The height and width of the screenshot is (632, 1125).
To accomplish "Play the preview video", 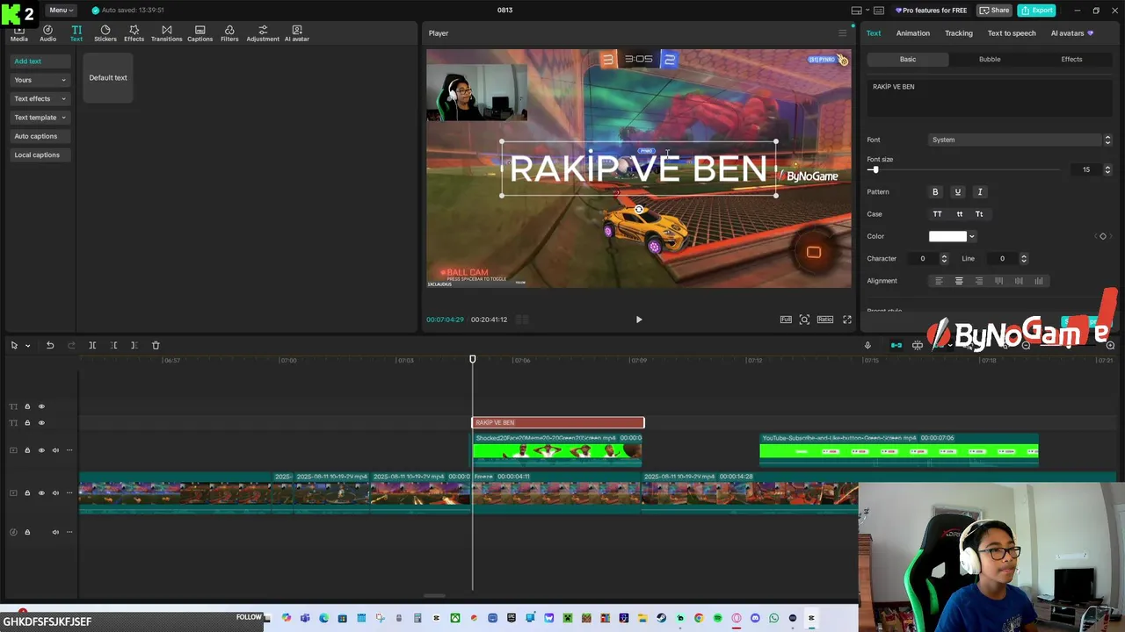I will coord(639,320).
